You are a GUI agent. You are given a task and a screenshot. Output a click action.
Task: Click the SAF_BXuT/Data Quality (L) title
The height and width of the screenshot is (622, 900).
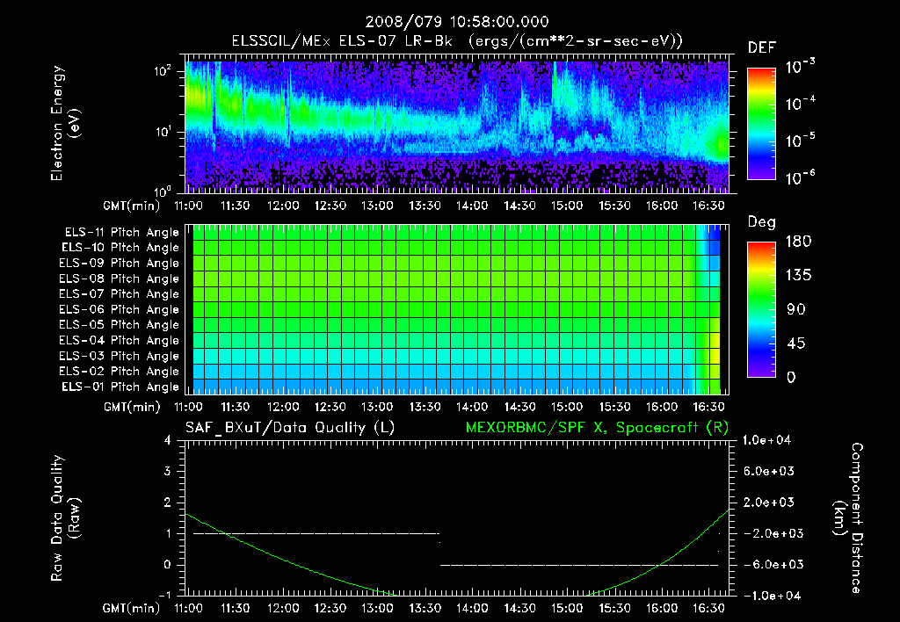(290, 428)
